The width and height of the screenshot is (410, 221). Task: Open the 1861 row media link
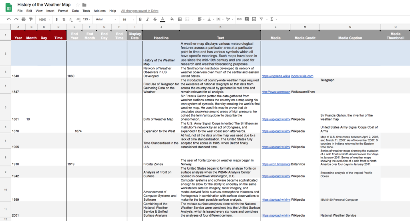click(275, 119)
